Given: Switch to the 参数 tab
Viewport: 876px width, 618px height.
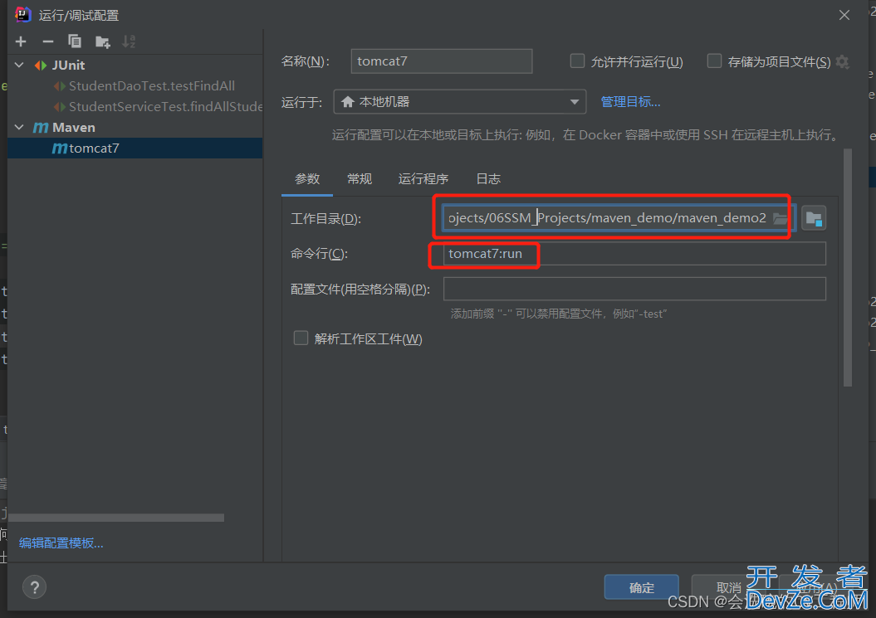Looking at the screenshot, I should 307,178.
